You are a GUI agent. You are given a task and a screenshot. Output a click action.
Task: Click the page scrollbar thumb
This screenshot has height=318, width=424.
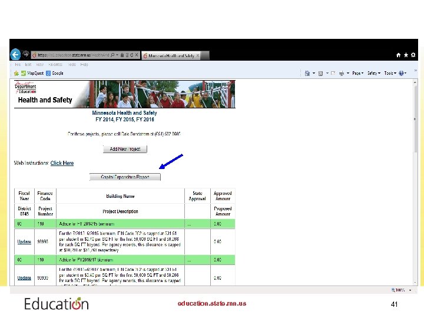[x=415, y=119]
